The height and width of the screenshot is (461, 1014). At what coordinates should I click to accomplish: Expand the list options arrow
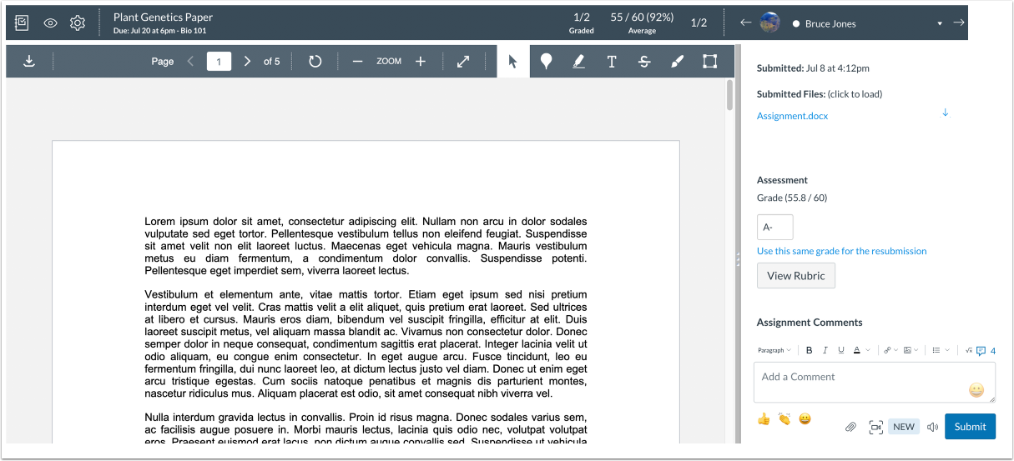(946, 350)
